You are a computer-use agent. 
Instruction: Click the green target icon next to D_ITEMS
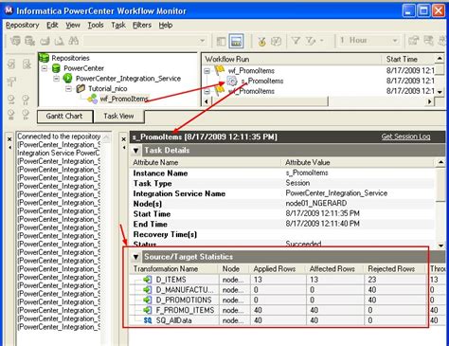[x=147, y=280]
